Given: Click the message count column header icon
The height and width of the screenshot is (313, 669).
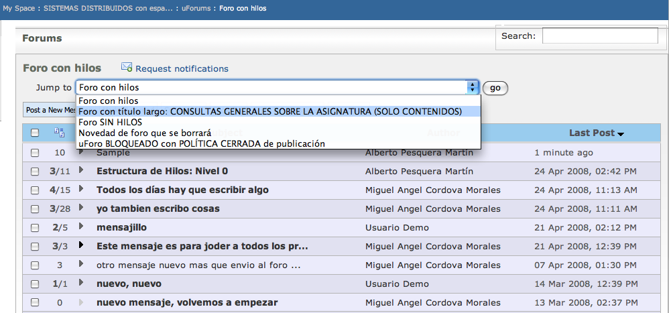Looking at the screenshot, I should click(59, 133).
